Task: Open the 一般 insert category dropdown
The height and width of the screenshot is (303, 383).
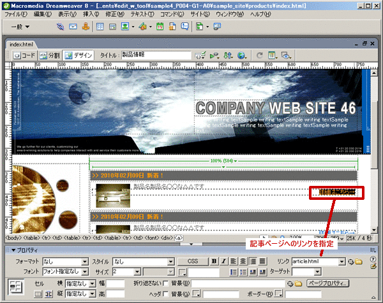Action: pos(20,27)
